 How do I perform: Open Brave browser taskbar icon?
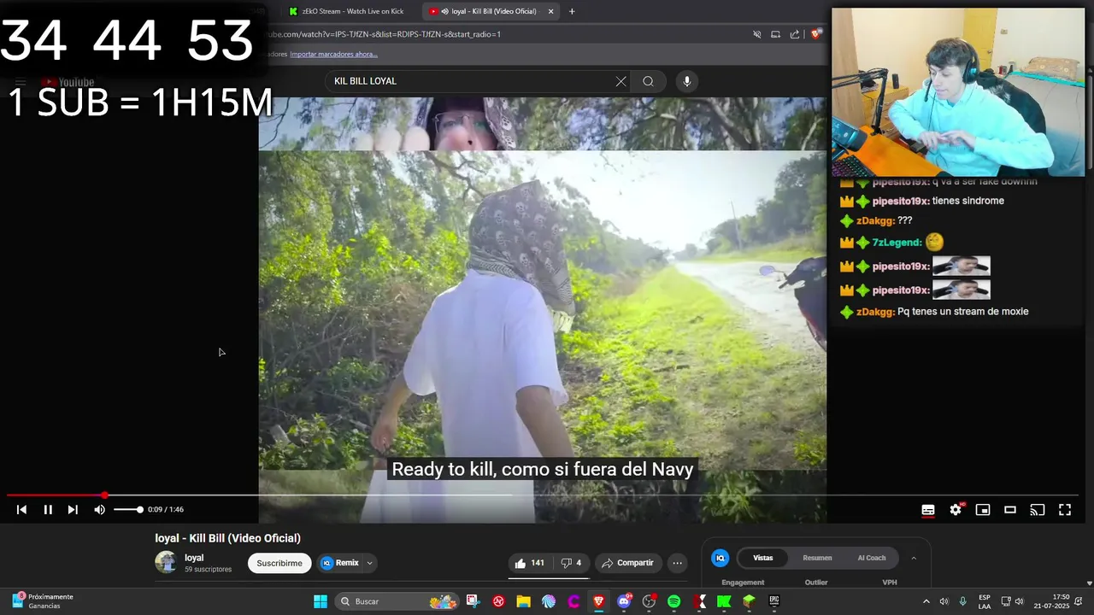(599, 601)
